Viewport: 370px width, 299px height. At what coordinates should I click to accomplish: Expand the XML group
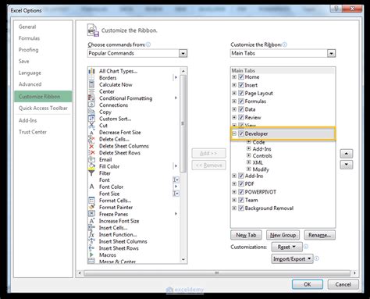click(249, 162)
